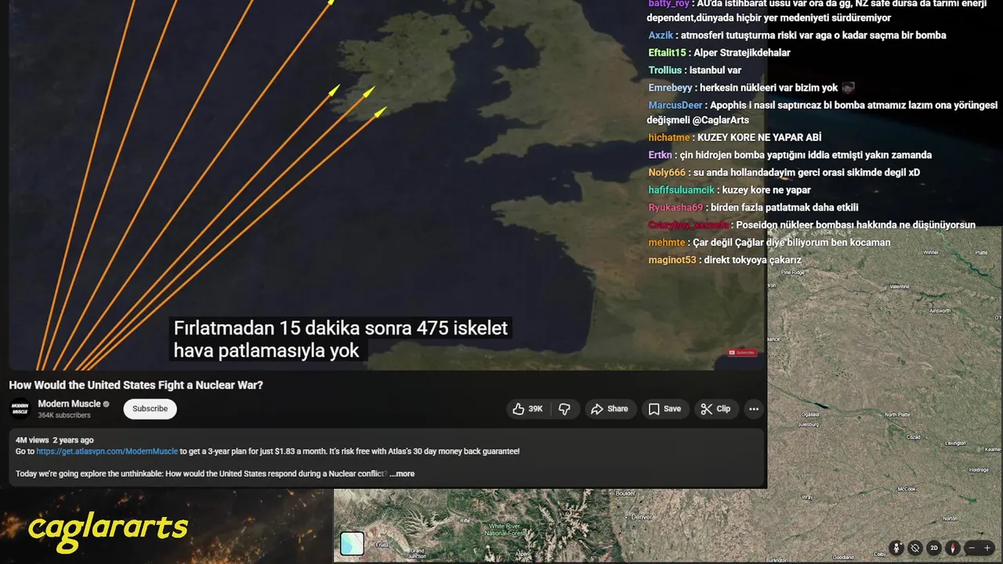This screenshot has height=564, width=1003.
Task: Open the three-dot more actions menu
Action: pos(754,409)
